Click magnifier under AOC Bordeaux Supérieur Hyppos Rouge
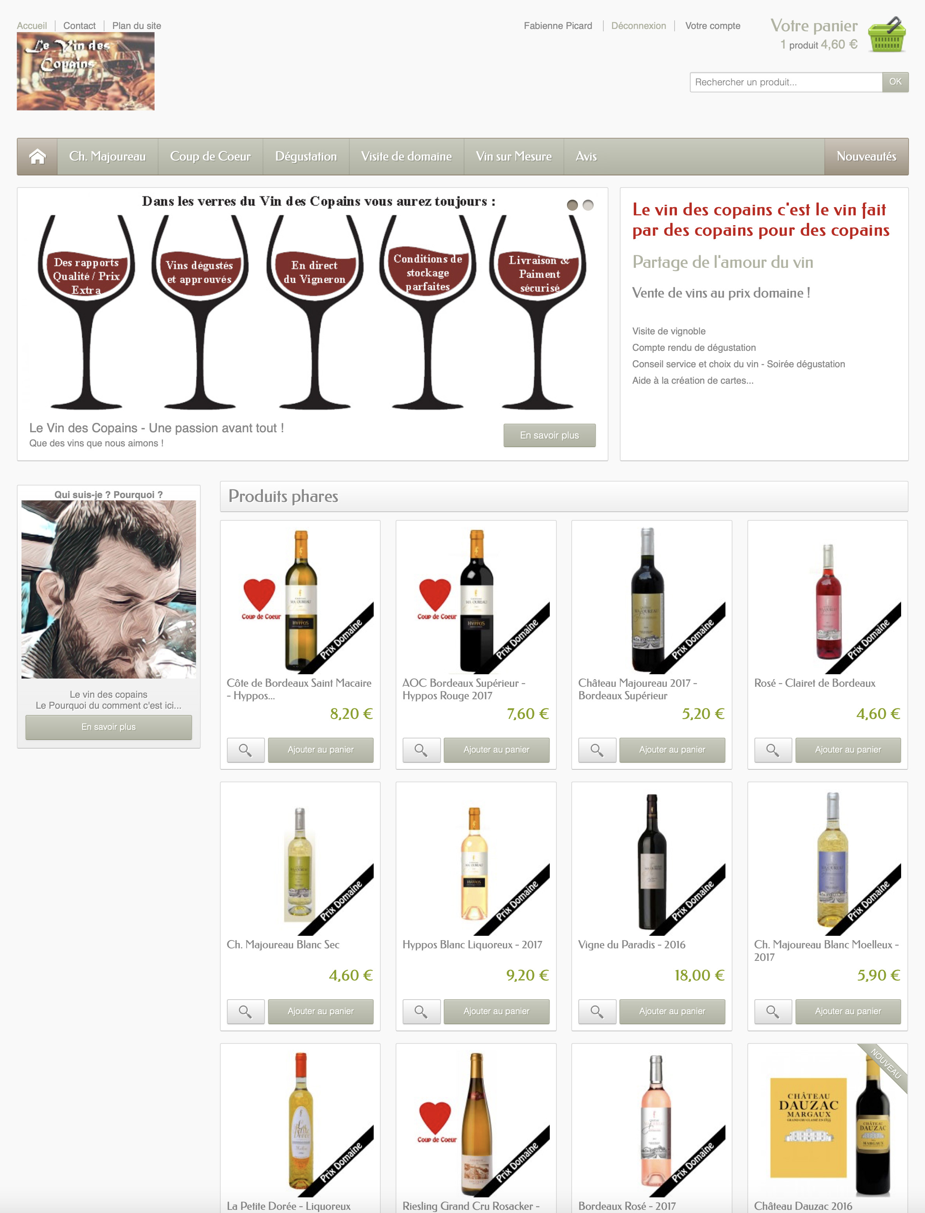The width and height of the screenshot is (925, 1213). point(421,750)
